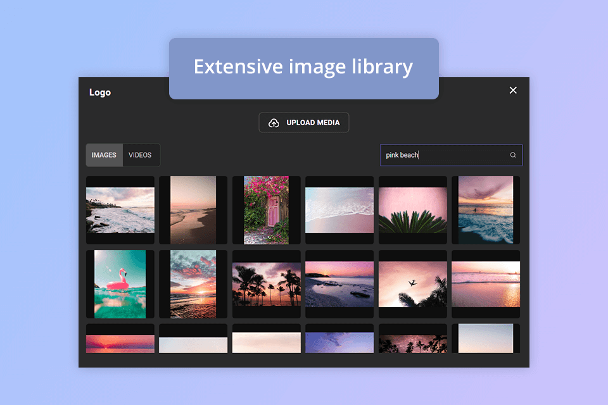Image resolution: width=608 pixels, height=405 pixels.
Task: Select the purple sky clouds thumbnail
Action: tap(339, 339)
